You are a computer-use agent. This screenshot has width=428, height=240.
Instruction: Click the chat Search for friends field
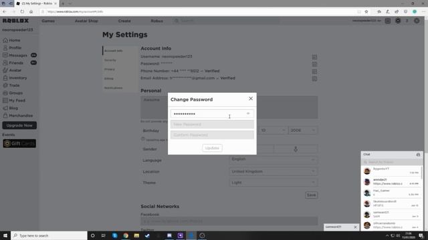391,162
